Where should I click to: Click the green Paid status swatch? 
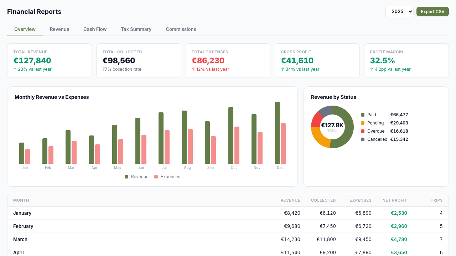tap(363, 115)
